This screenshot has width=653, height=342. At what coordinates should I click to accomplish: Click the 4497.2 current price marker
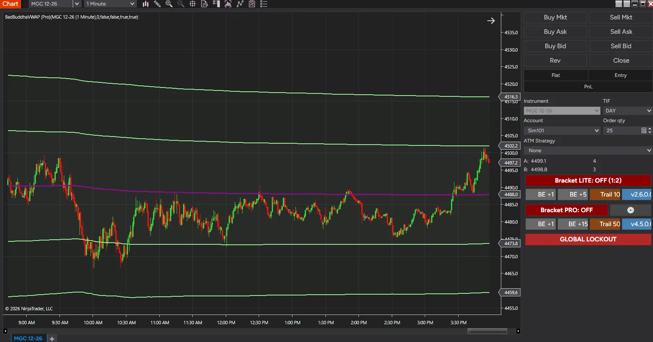click(x=510, y=163)
